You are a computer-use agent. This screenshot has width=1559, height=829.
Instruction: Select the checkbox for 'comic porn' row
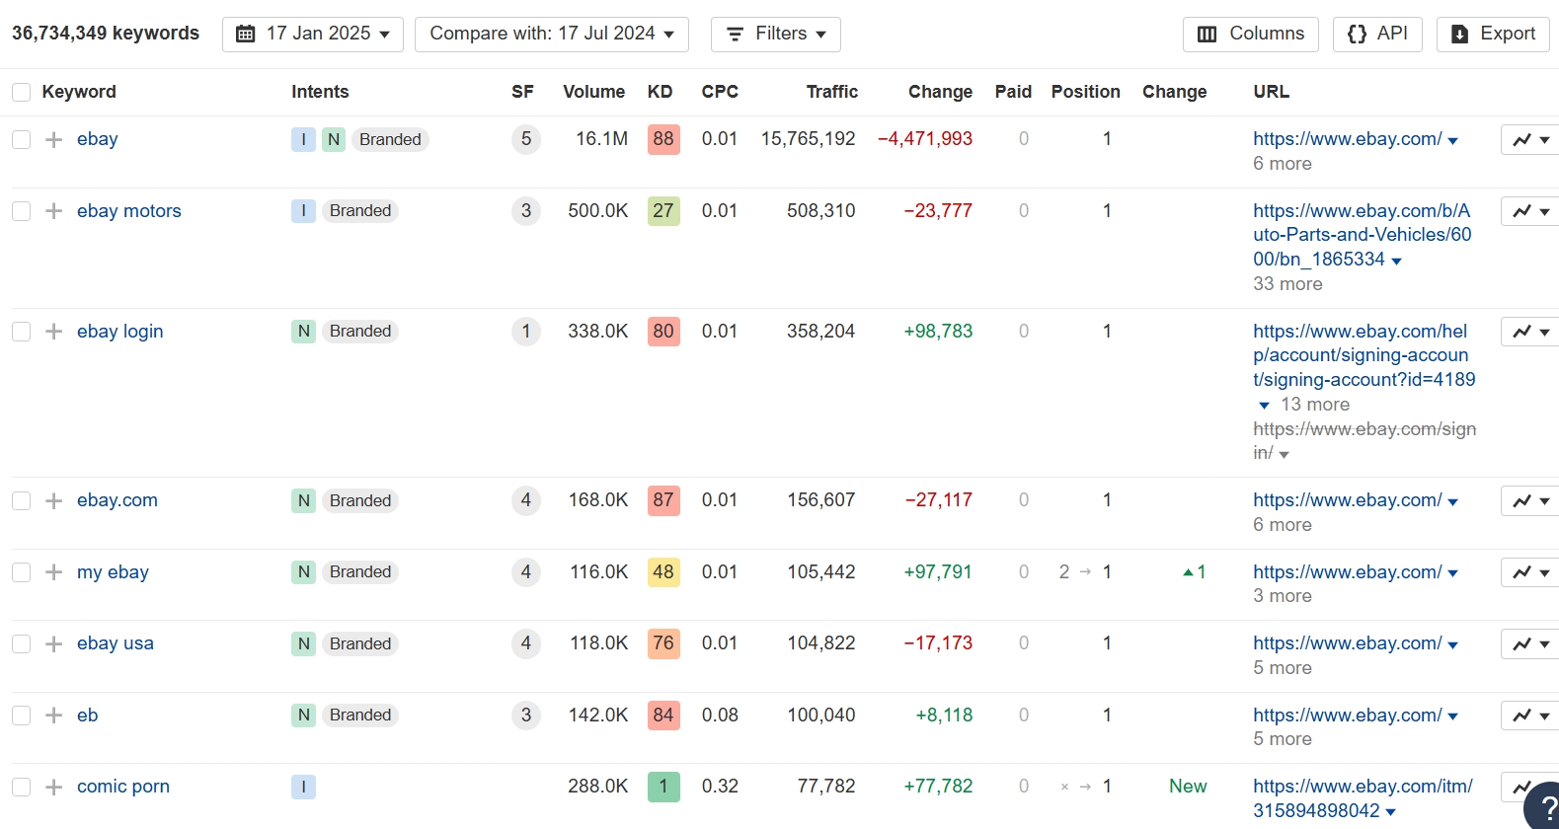(x=21, y=787)
